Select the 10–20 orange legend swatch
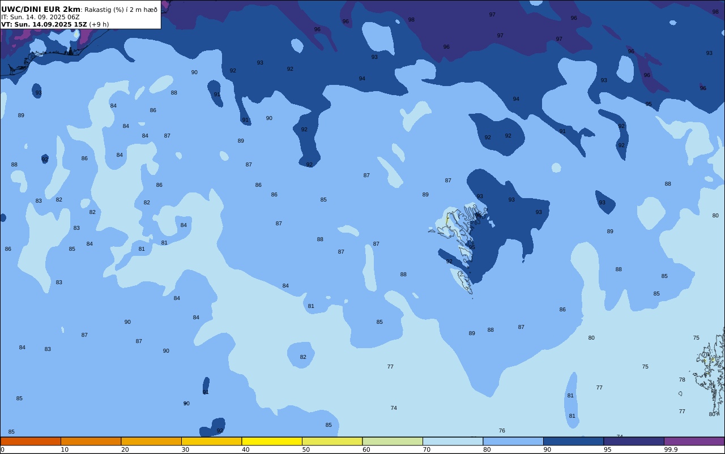This screenshot has width=725, height=454. tap(91, 441)
